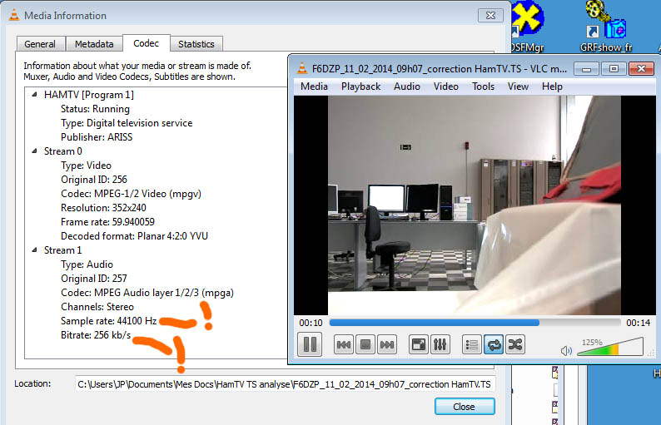Select 'Type: Audio' row
661x425 pixels.
point(87,264)
